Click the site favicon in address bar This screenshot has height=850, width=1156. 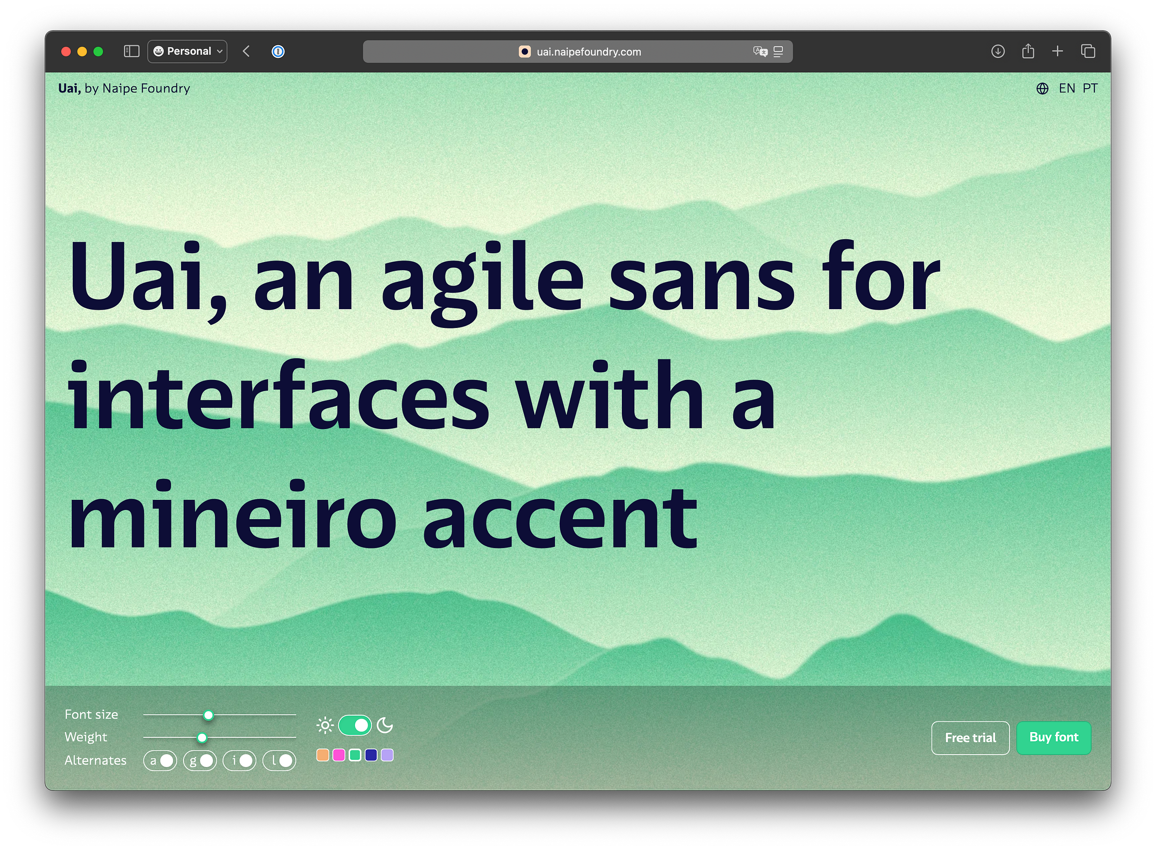tap(524, 51)
